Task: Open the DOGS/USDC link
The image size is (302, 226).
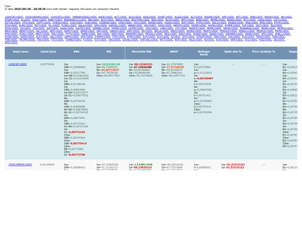Action: [172, 23]
